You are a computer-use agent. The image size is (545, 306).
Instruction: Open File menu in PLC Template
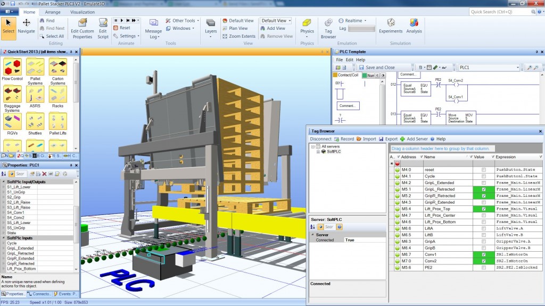coord(339,60)
